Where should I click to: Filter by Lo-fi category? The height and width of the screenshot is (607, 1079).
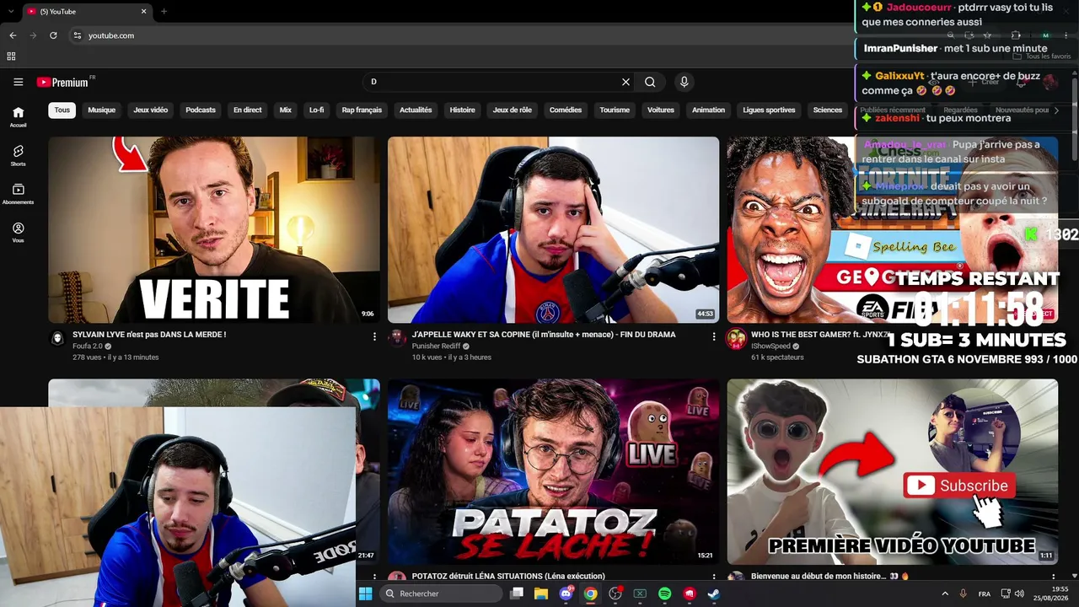tap(317, 110)
